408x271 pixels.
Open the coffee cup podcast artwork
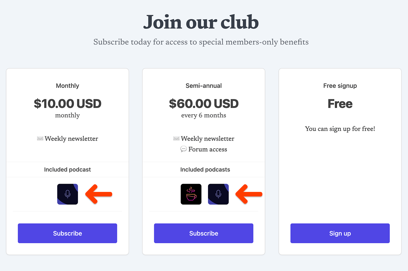191,194
